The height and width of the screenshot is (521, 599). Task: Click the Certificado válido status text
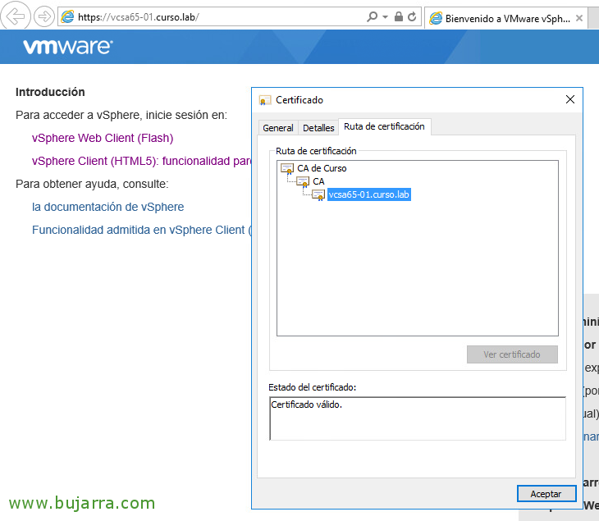point(306,404)
